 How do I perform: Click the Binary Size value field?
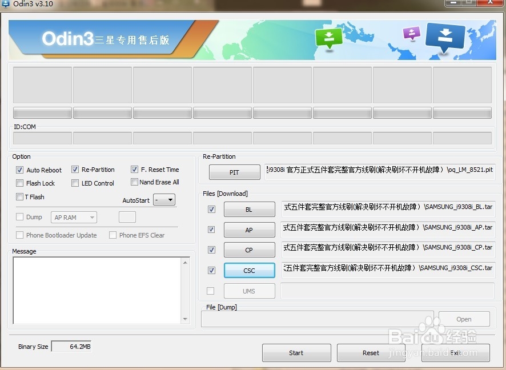[x=71, y=347]
